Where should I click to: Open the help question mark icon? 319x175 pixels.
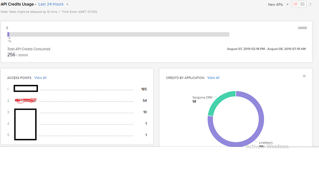[310, 5]
